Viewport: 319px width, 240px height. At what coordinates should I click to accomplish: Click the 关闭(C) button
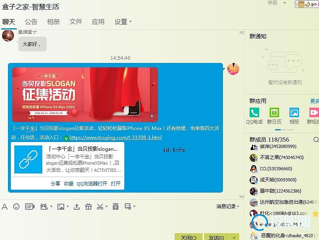189,237
